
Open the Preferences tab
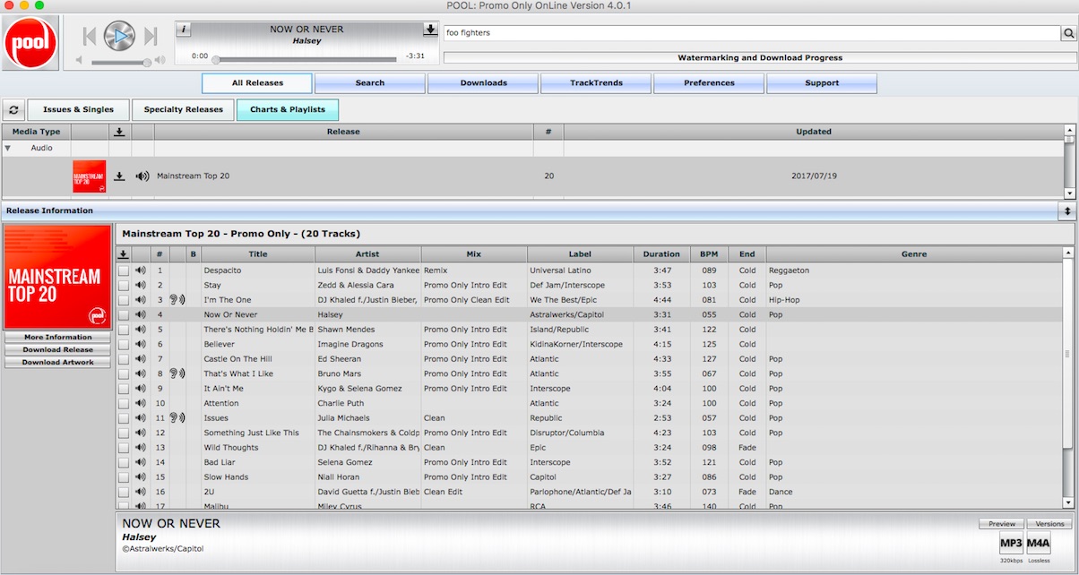pos(709,83)
